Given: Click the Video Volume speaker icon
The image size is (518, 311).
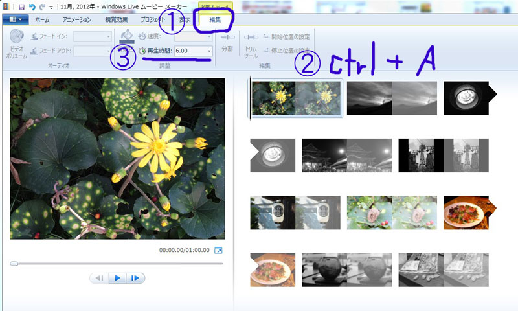Looking at the screenshot, I should pyautogui.click(x=17, y=36).
